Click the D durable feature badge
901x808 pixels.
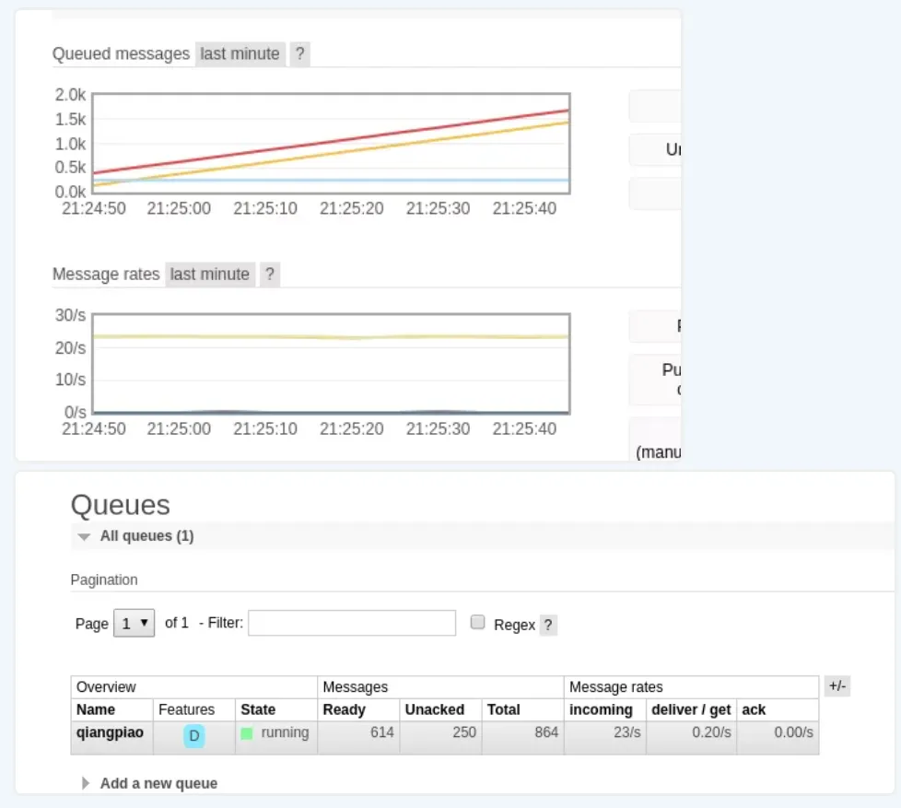[x=194, y=735]
